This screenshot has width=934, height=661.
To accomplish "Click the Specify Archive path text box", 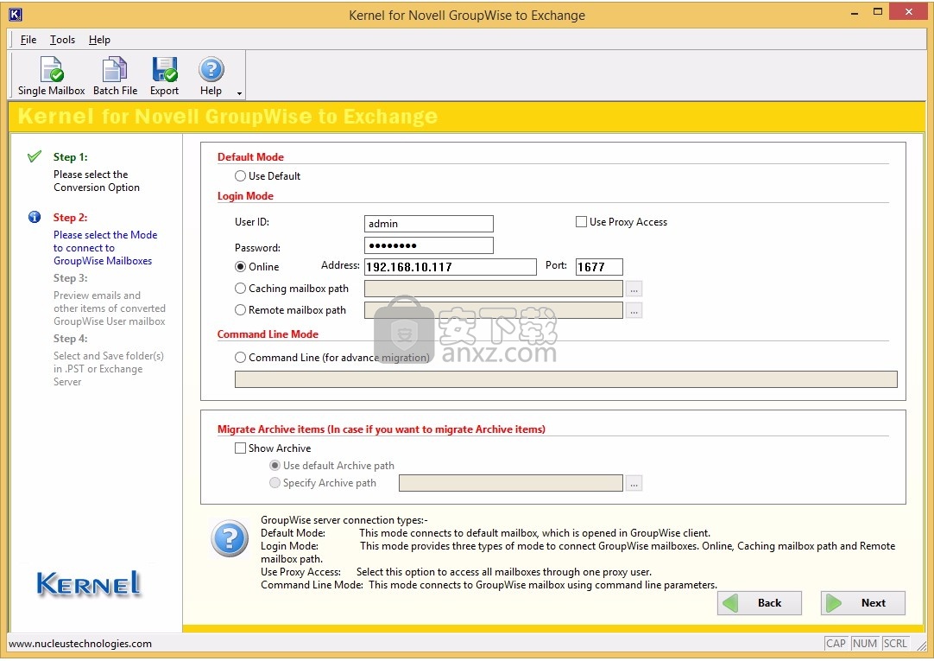I will tap(510, 483).
